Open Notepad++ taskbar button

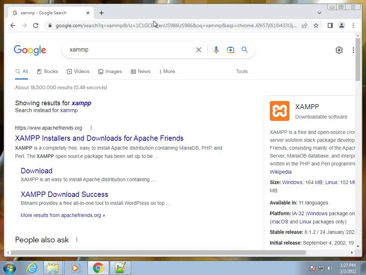pyautogui.click(x=120, y=268)
